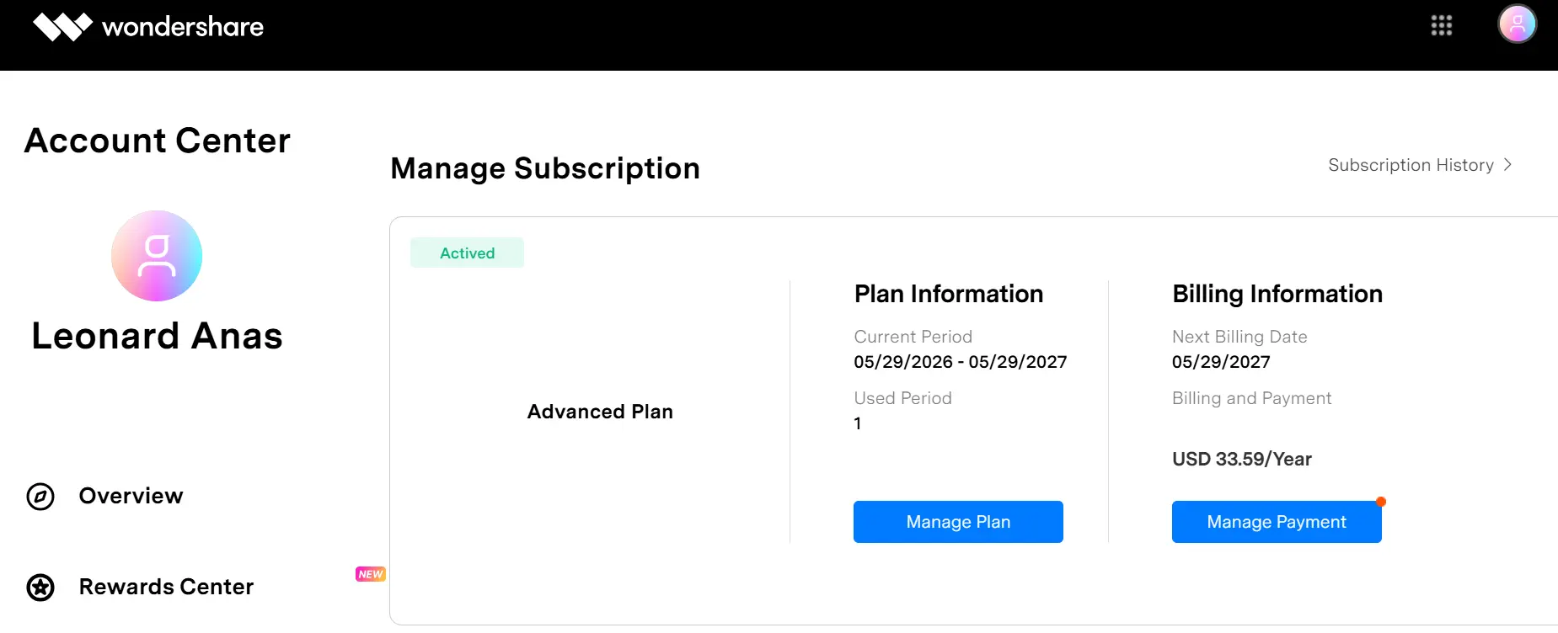Select the Advanced Plan label
1558x633 pixels.
(x=600, y=412)
